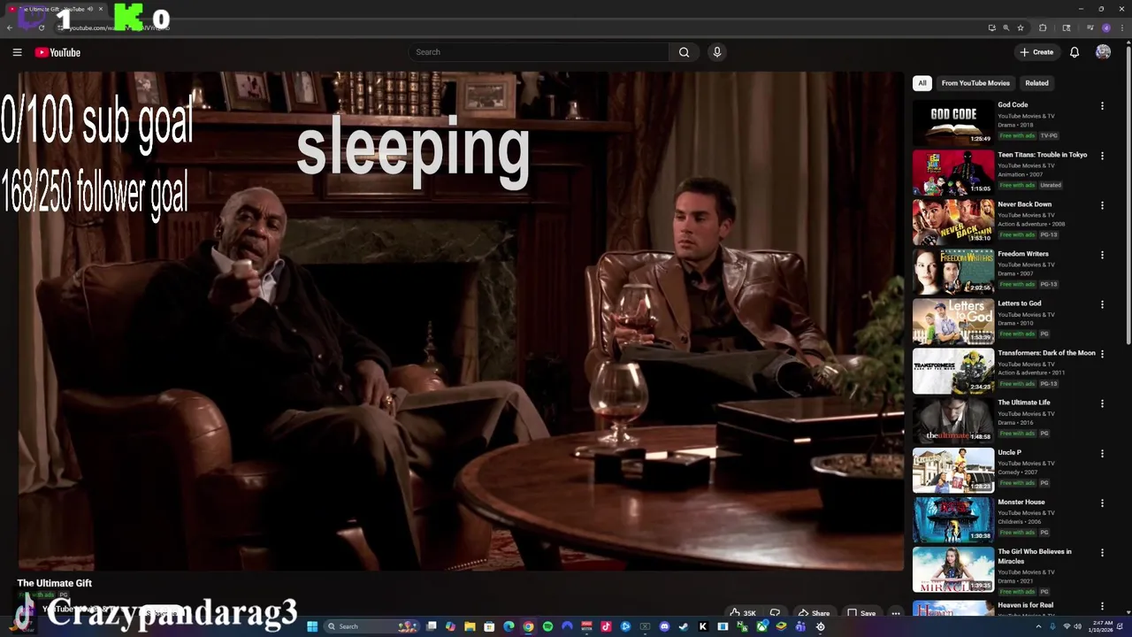Open volume control in system tray
The height and width of the screenshot is (637, 1132).
tap(1077, 626)
